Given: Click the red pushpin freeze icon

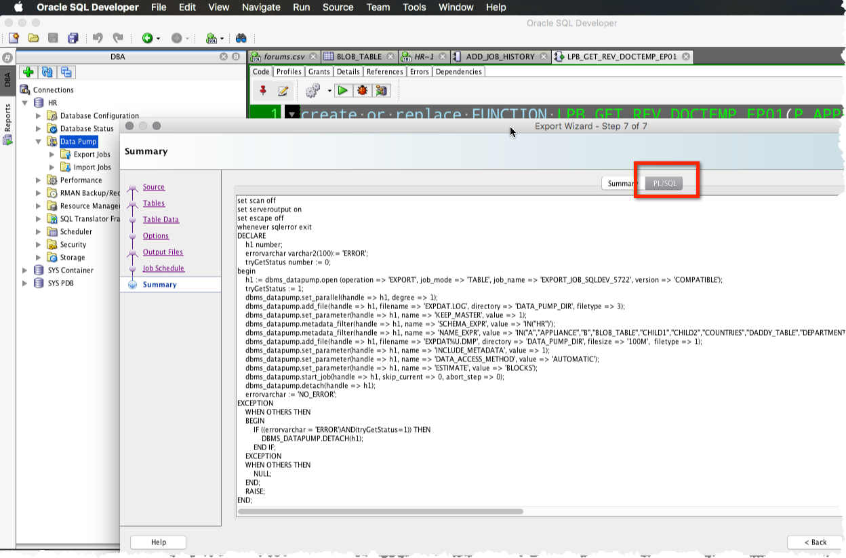Looking at the screenshot, I should point(264,90).
